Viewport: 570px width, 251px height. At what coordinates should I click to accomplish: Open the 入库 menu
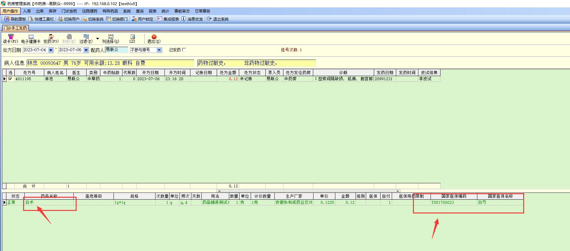[x=27, y=11]
